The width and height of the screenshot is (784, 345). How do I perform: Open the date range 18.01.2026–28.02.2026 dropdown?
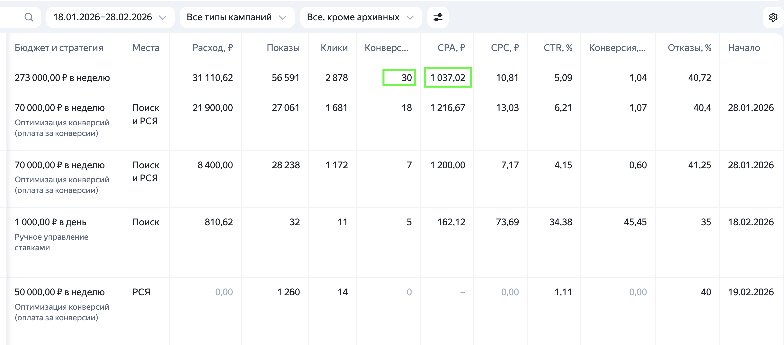click(x=110, y=17)
